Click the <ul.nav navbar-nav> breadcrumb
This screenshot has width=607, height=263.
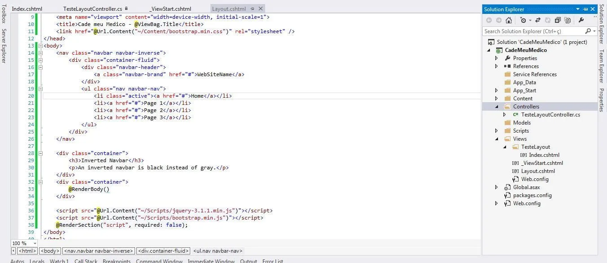pyautogui.click(x=218, y=251)
